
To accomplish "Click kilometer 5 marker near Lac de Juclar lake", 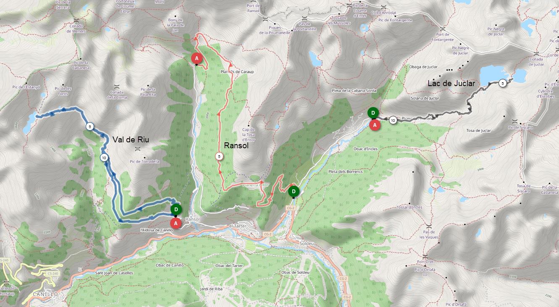I will point(502,84).
